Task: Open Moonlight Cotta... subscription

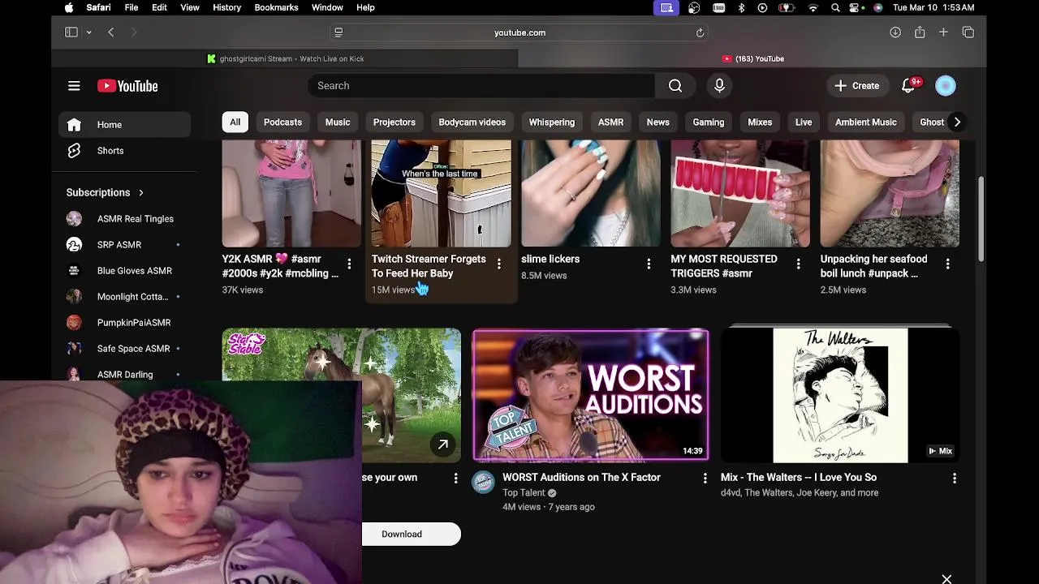Action: pyautogui.click(x=124, y=297)
